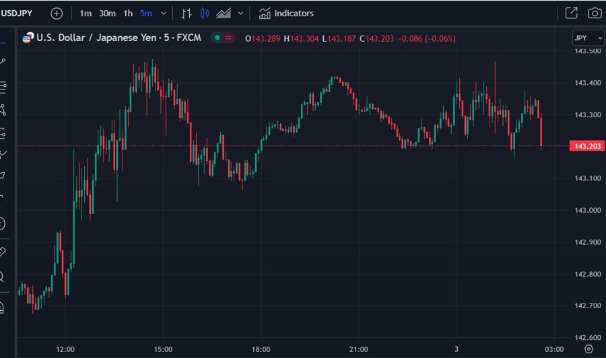Viewport: 606px width, 358px height.
Task: Open the USDJPY symbol search
Action: (17, 13)
